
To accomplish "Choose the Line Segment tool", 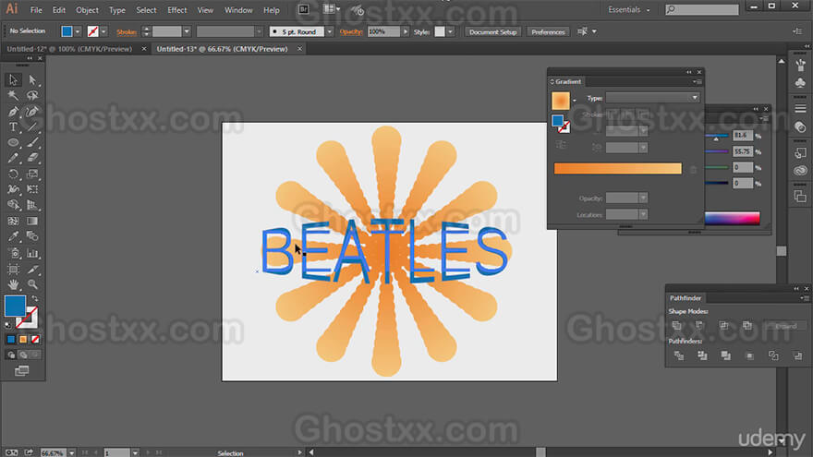I will tap(32, 127).
